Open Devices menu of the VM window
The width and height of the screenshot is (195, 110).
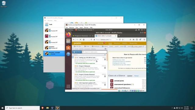pos(86,28)
